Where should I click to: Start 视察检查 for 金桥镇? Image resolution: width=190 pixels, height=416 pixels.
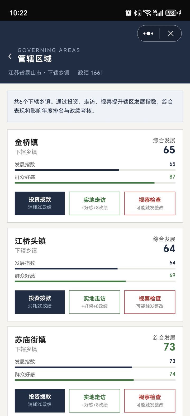150,203
